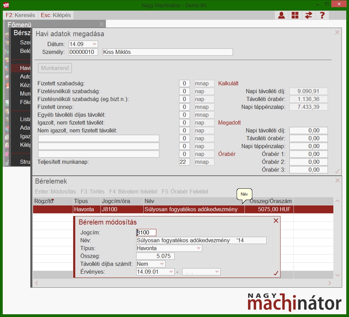This screenshot has height=317, width=349.
Task: Click F4: Bérelem felvétel command
Action: [133, 191]
